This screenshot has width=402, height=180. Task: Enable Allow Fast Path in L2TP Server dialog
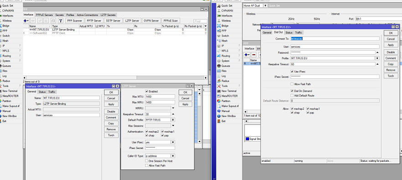coord(146,166)
